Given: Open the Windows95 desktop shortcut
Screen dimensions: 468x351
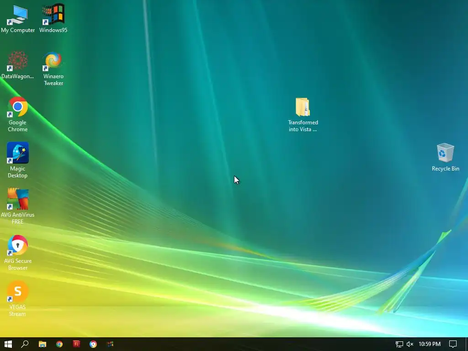Looking at the screenshot, I should click(53, 18).
